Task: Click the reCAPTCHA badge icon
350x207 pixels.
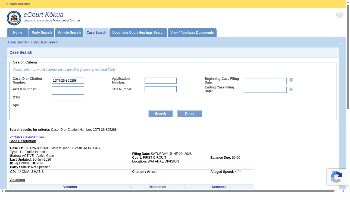Action: [336, 177]
